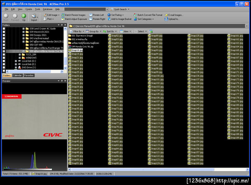Switch to the Calendar tab
The width and height of the screenshot is (251, 185).
coord(17,75)
